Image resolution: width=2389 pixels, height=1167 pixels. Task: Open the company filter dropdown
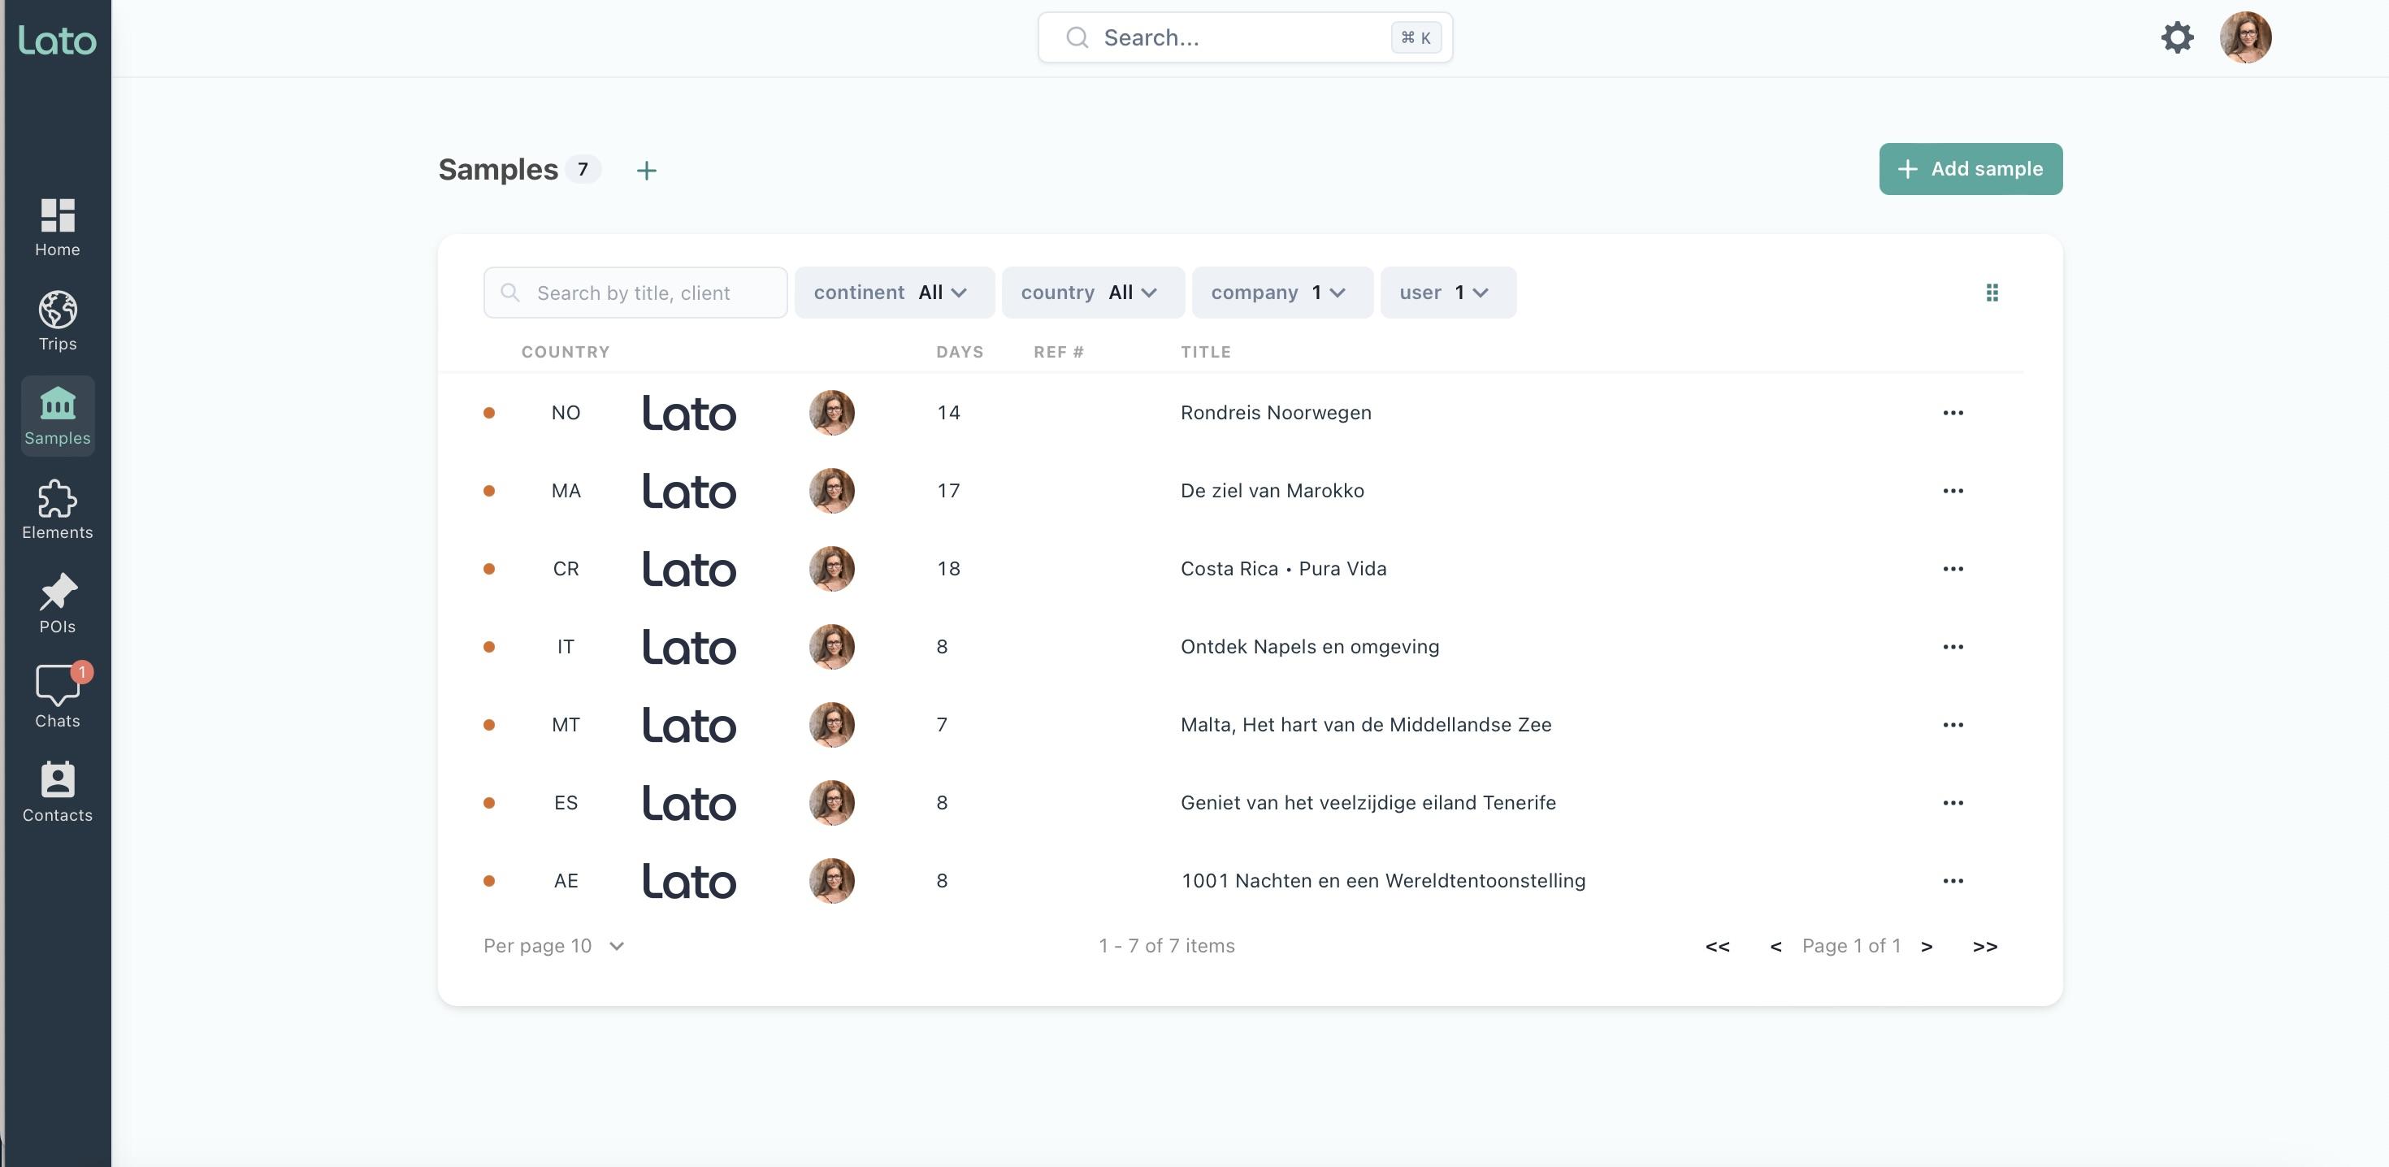coord(1281,293)
